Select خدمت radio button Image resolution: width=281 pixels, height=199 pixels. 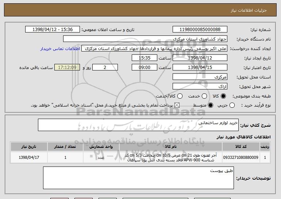204,96
